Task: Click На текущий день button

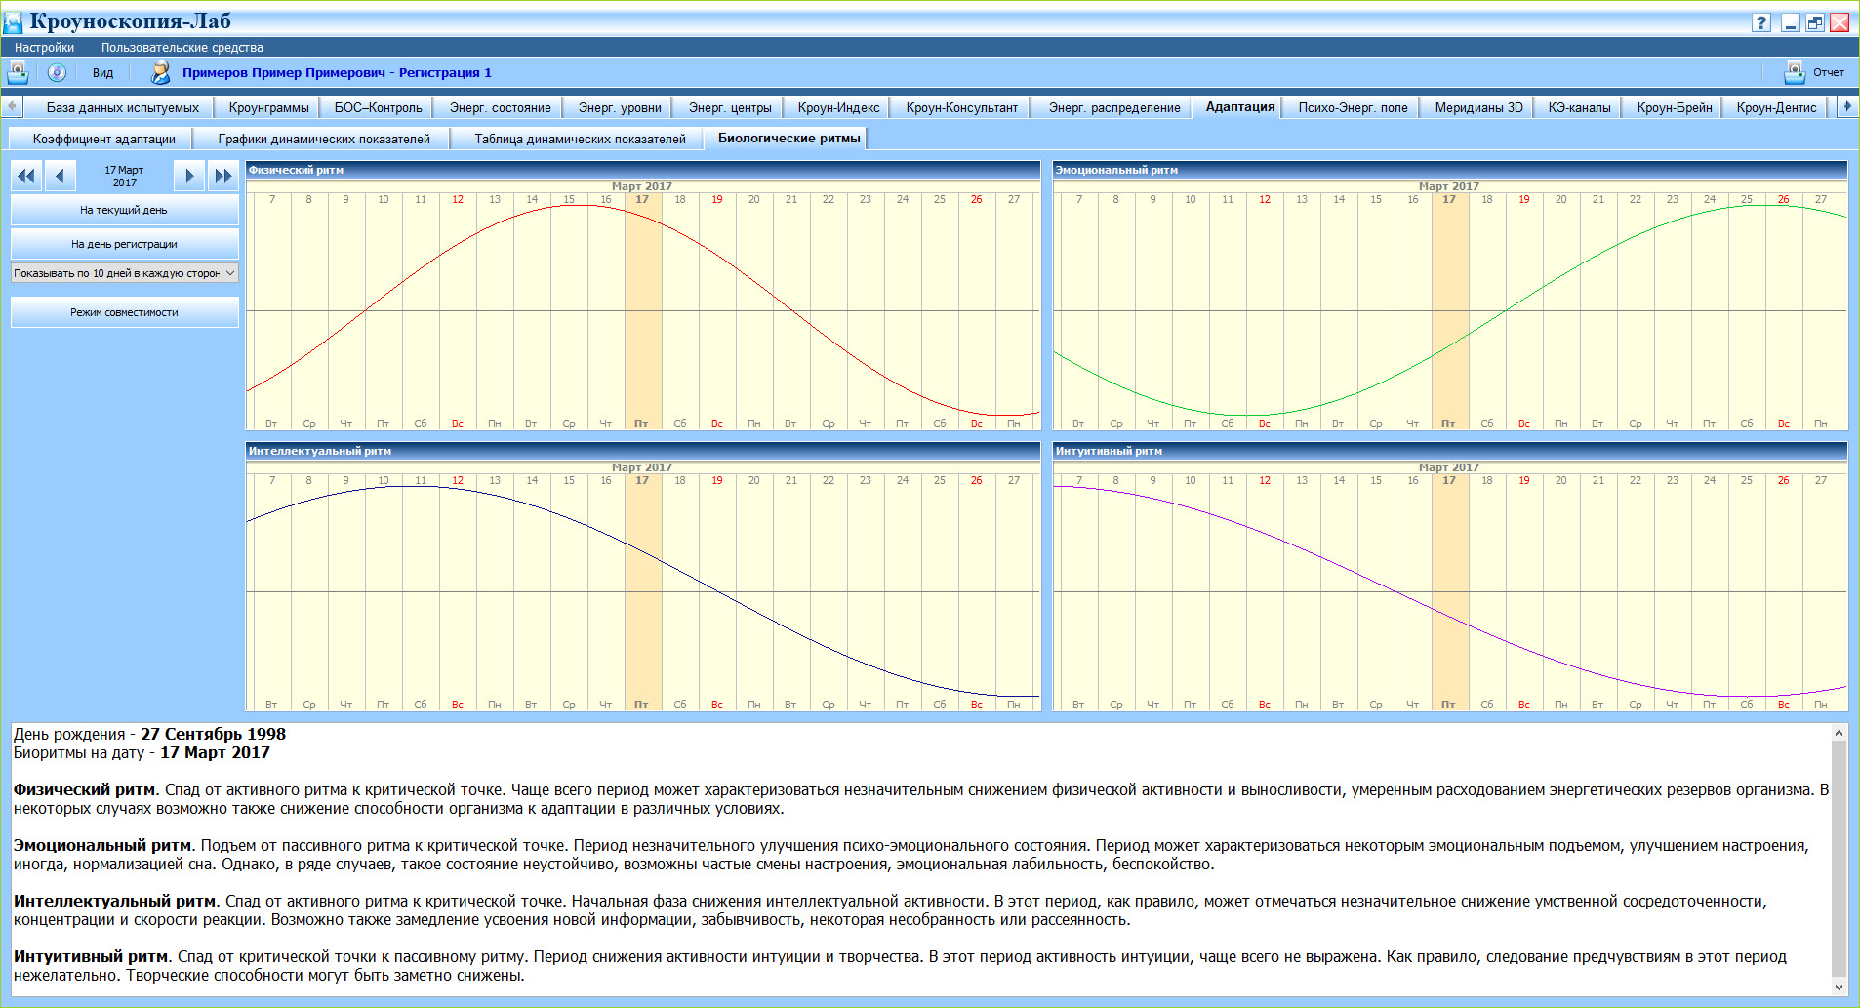Action: click(124, 210)
